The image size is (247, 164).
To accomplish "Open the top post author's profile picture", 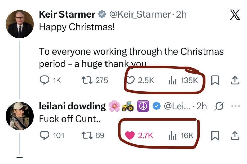I will [20, 25].
